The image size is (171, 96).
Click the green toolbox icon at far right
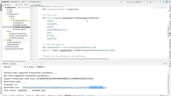click(170, 2)
